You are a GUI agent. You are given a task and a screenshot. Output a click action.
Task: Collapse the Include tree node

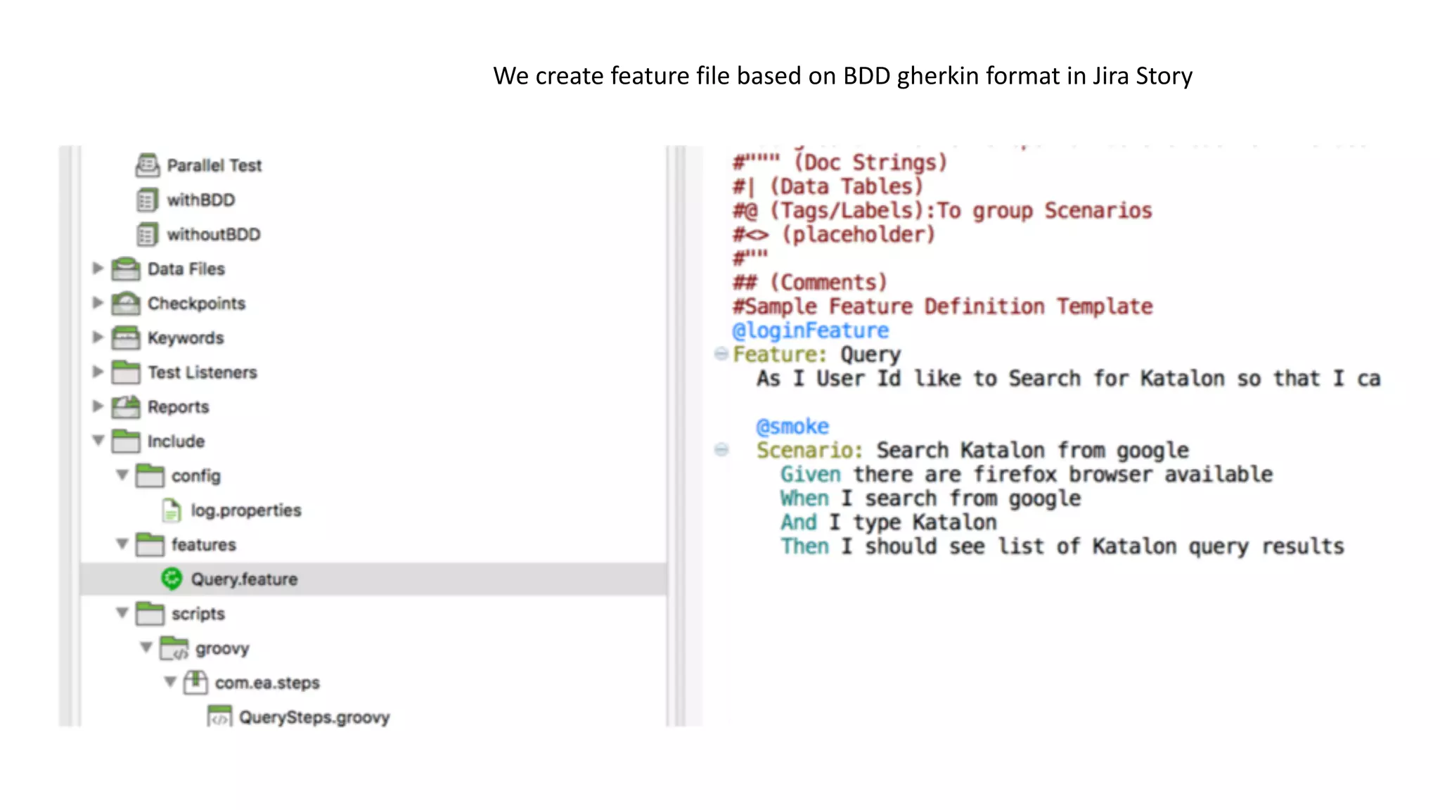click(x=98, y=441)
